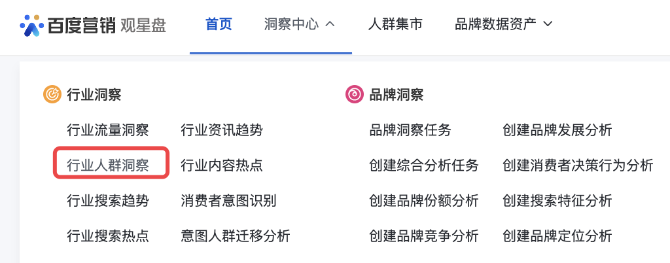Open 品牌洞察任务 list
Screen dimensions: 670x263
point(410,130)
